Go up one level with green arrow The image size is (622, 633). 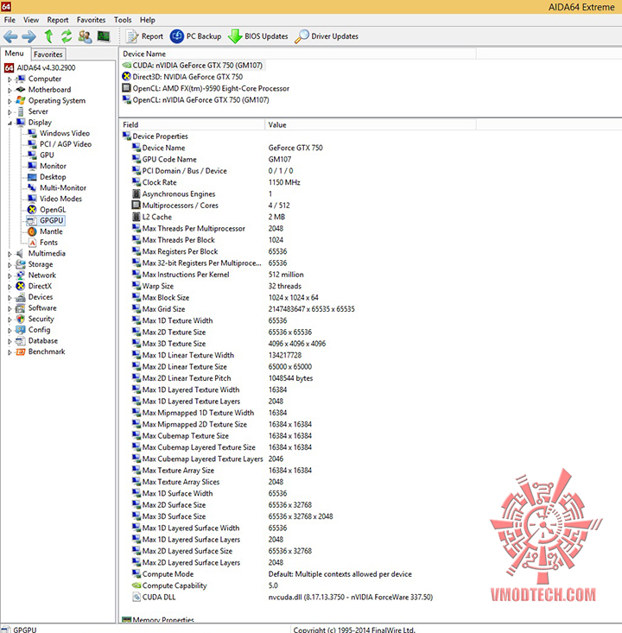(x=48, y=36)
